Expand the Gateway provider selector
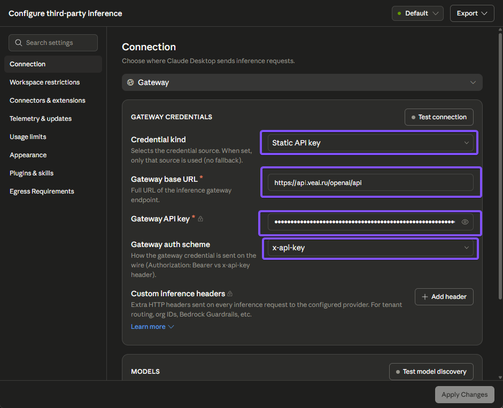Viewport: 503px width, 408px height. tap(302, 82)
